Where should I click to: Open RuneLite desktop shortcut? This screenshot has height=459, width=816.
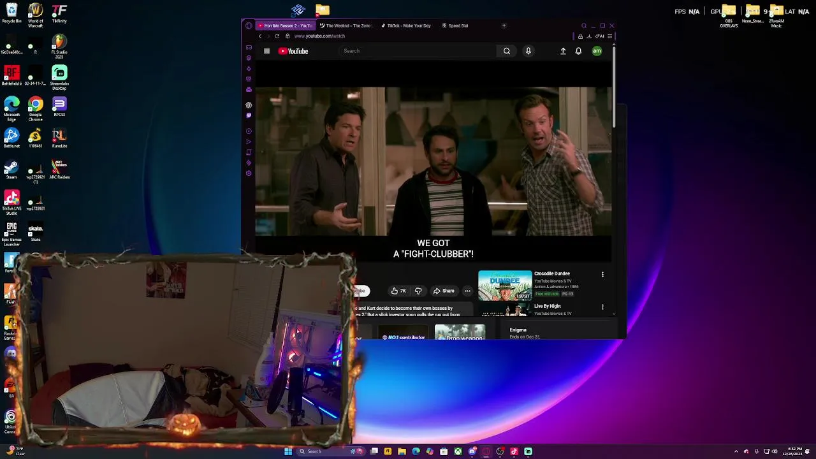coord(59,138)
